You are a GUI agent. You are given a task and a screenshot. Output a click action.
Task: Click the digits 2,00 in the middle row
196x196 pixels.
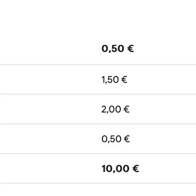[111, 109]
